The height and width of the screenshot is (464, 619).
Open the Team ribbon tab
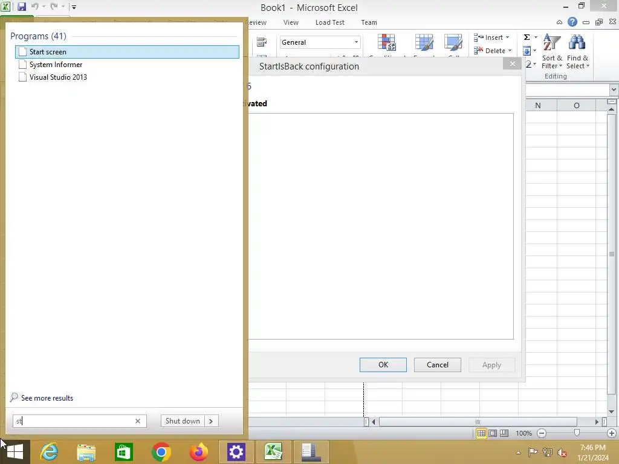(x=369, y=22)
